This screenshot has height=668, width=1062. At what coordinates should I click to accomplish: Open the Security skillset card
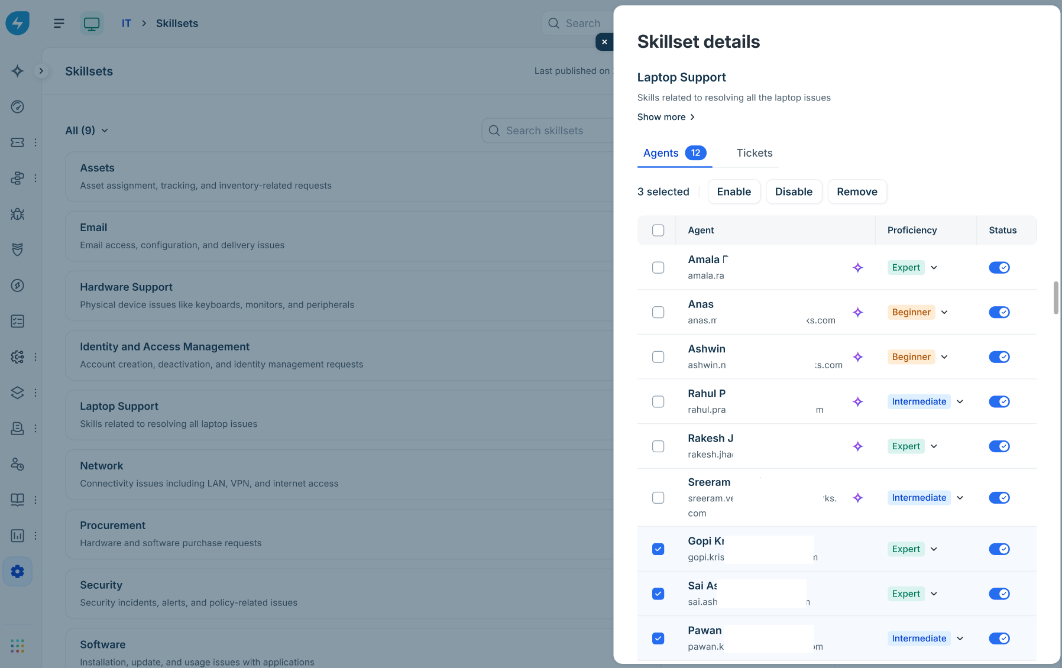tap(339, 594)
